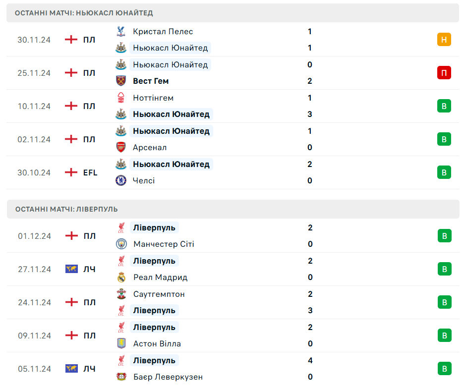
Task: Open the Баєр Леверкузен team link
Action: [168, 377]
